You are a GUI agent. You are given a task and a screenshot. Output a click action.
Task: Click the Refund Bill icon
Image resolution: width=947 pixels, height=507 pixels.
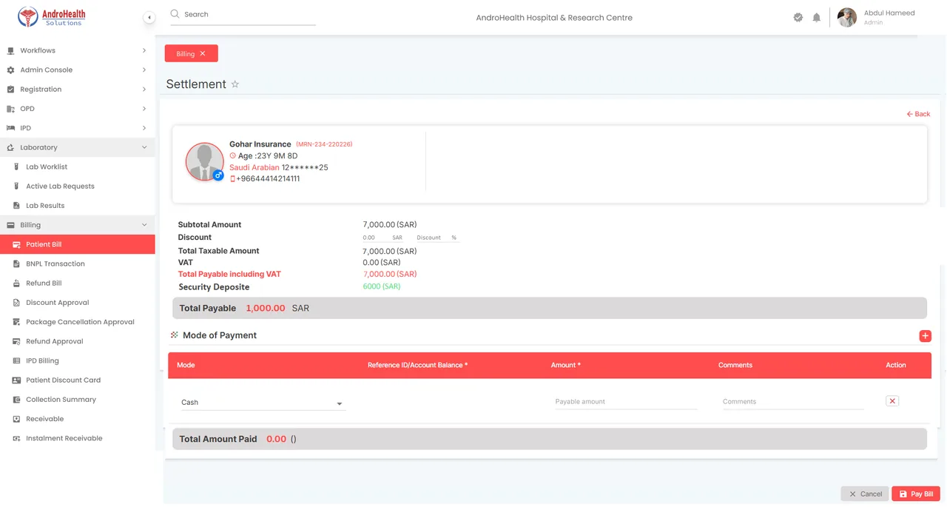(16, 283)
